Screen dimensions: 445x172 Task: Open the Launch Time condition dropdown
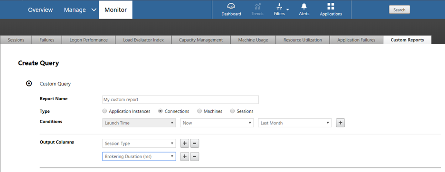(139, 123)
